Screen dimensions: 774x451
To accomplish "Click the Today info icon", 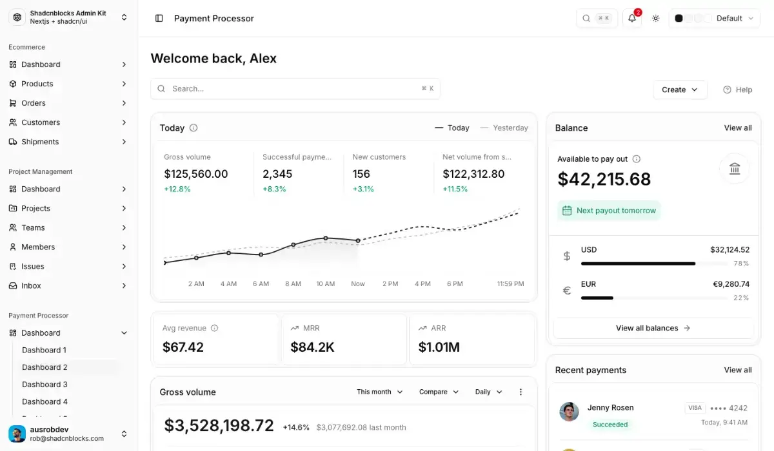I will click(x=193, y=128).
